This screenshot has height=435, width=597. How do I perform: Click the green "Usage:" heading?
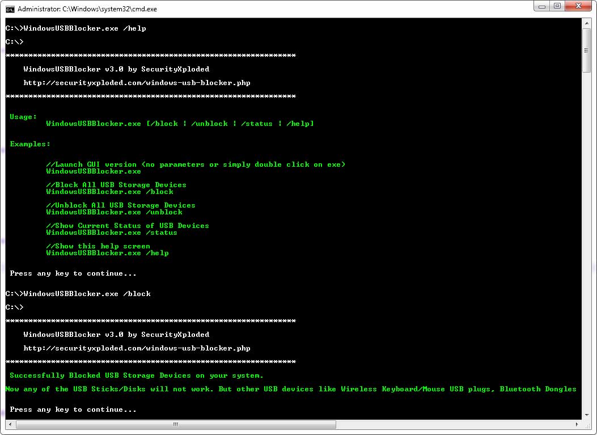(x=23, y=117)
